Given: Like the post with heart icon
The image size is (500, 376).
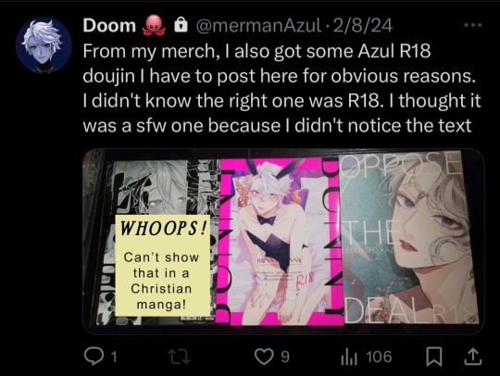Looking at the screenshot, I should tap(264, 357).
